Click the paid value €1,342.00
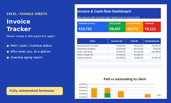The width and height of the screenshot is (171, 103). point(139,52)
